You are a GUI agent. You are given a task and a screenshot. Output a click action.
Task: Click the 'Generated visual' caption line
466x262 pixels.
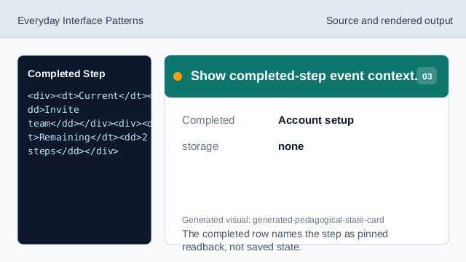coord(283,220)
